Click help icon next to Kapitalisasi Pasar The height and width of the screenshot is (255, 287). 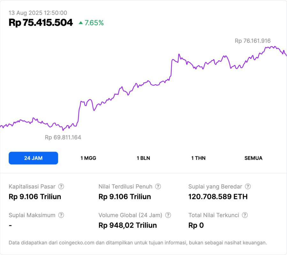pos(61,186)
